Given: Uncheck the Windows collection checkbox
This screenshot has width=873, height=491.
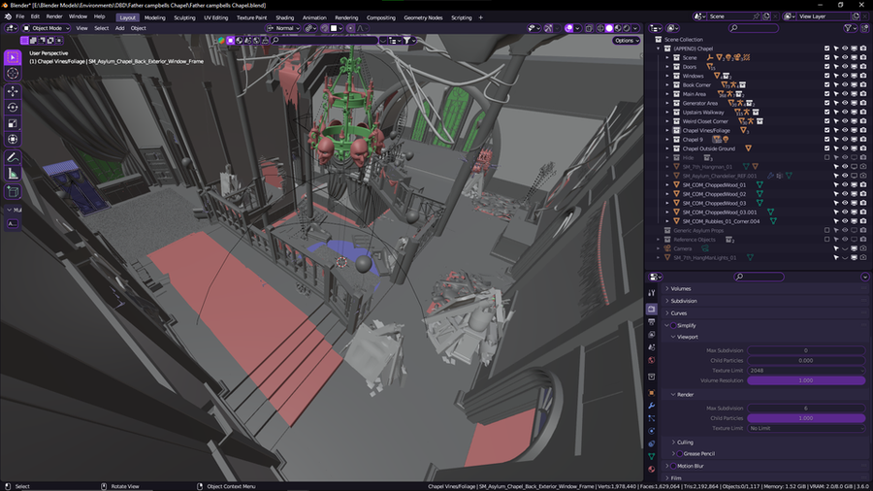Looking at the screenshot, I should click(x=826, y=76).
